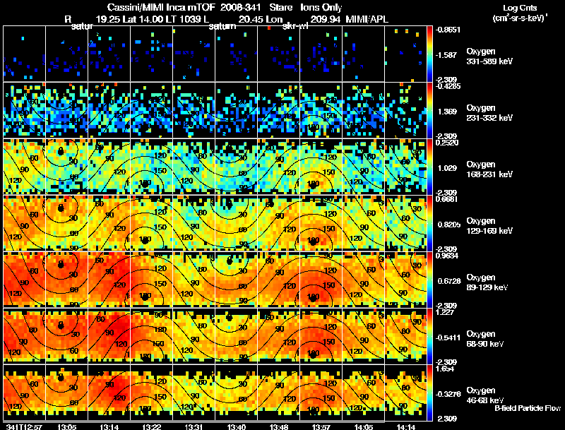Click the '0.6681' scale value
The width and height of the screenshot is (565, 430).
coord(447,199)
